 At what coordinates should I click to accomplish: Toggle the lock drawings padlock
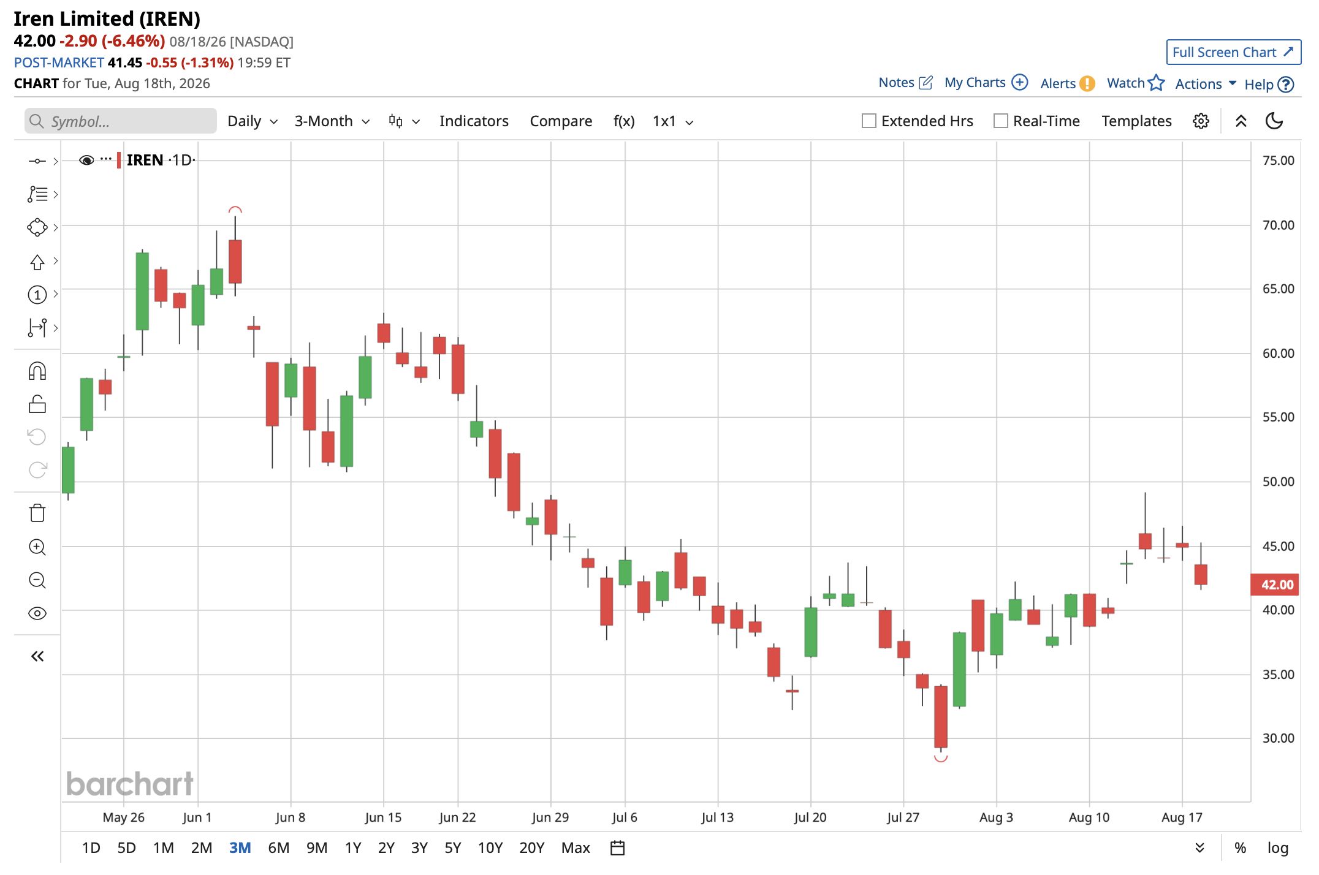[37, 404]
